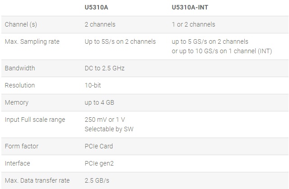Click the 'up to 4 GB' value
289x189 pixels.
(x=99, y=102)
